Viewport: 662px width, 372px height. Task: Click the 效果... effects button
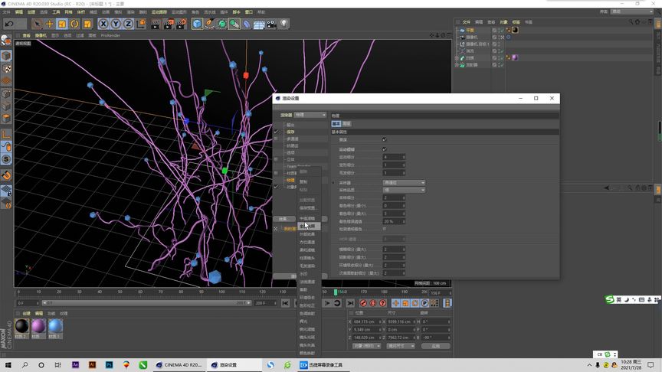[x=285, y=219]
